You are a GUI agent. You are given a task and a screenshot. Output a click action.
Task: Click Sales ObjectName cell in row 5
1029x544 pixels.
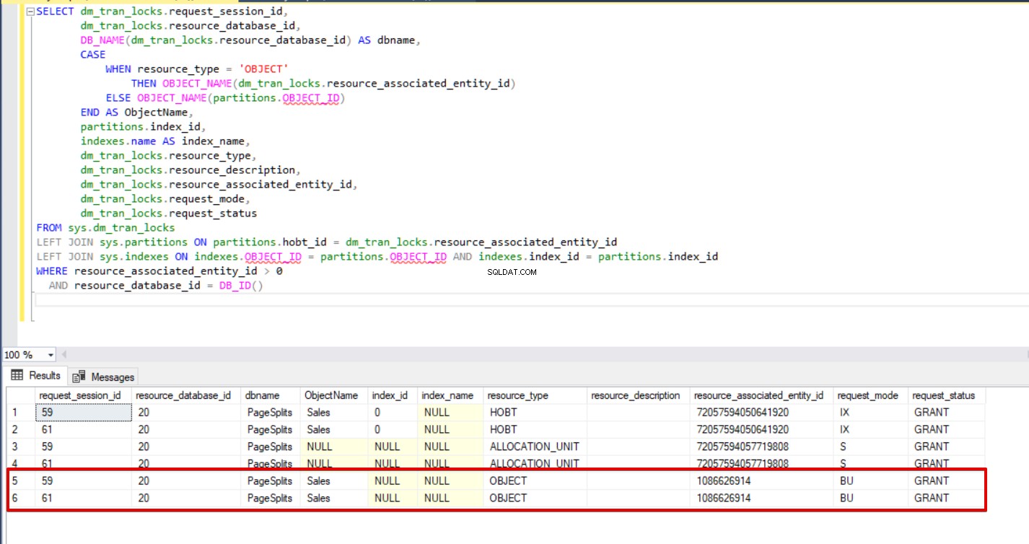coord(334,481)
